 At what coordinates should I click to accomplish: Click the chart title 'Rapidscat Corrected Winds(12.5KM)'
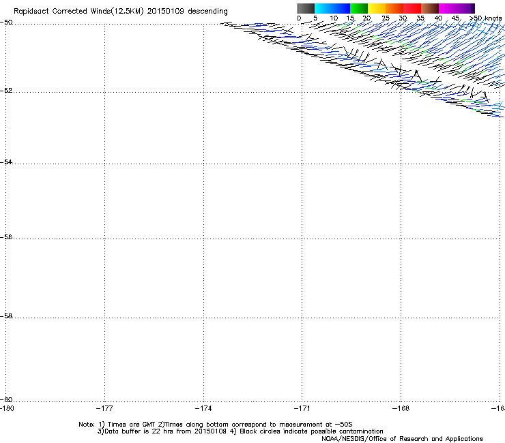pos(78,12)
